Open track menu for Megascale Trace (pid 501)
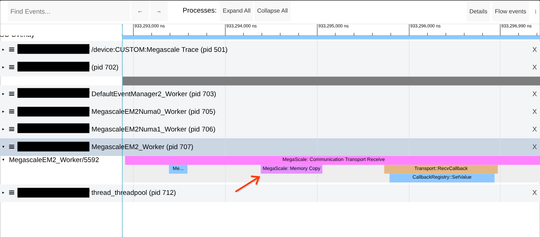The width and height of the screenshot is (540, 237). tap(12, 49)
